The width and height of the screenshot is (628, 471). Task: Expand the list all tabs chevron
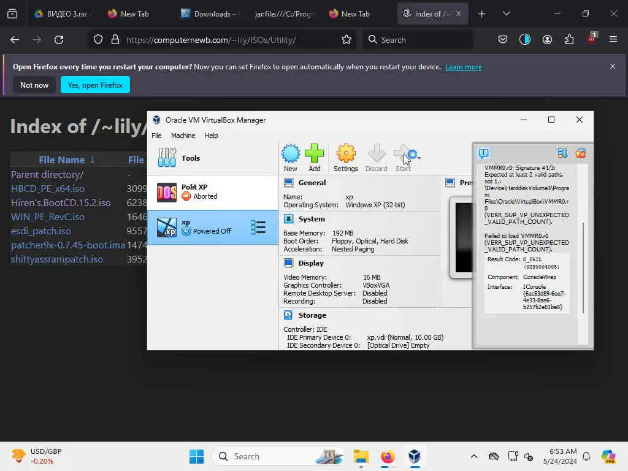[507, 14]
